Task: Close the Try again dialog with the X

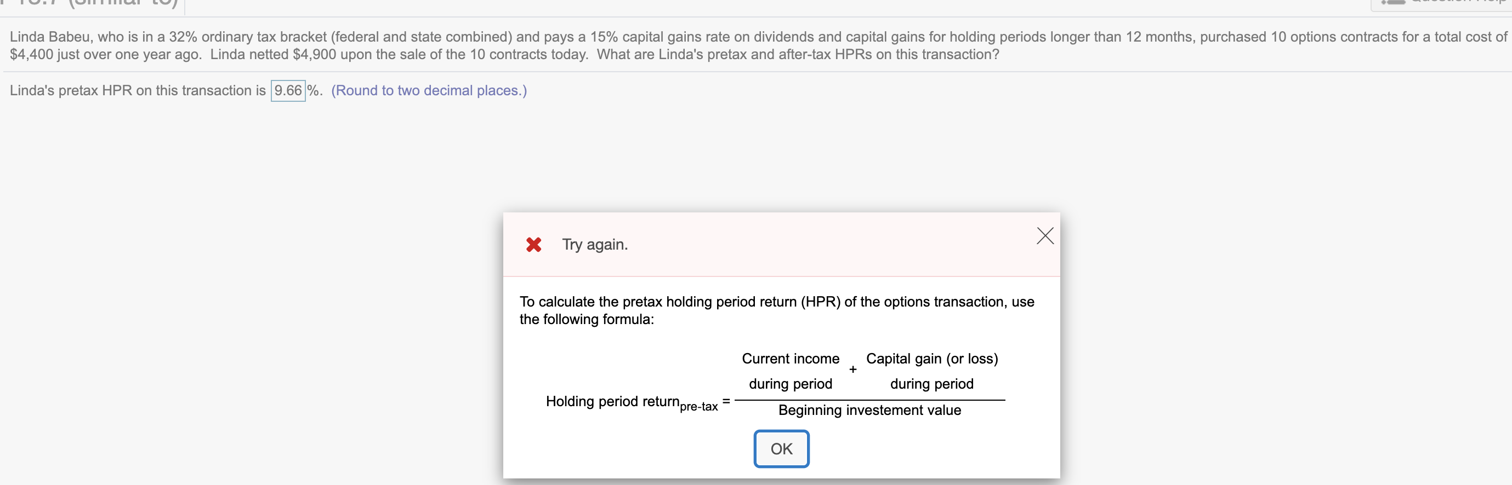Action: coord(1045,235)
